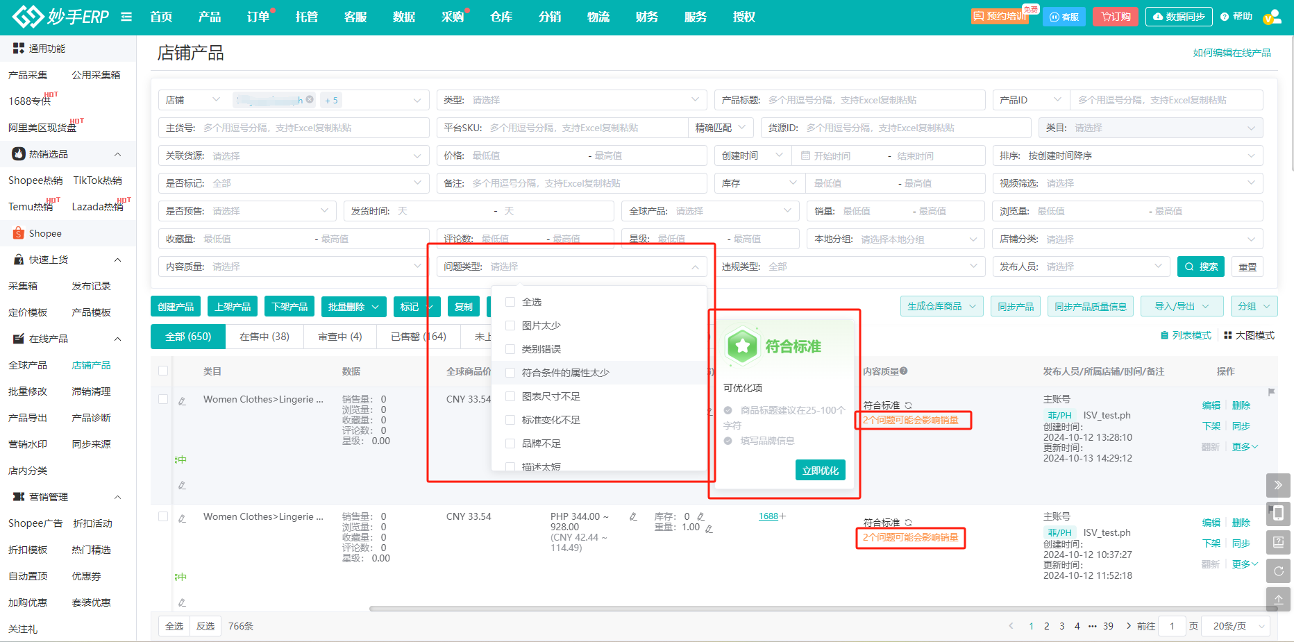
Task: Open the user avatar icon
Action: point(1272,17)
